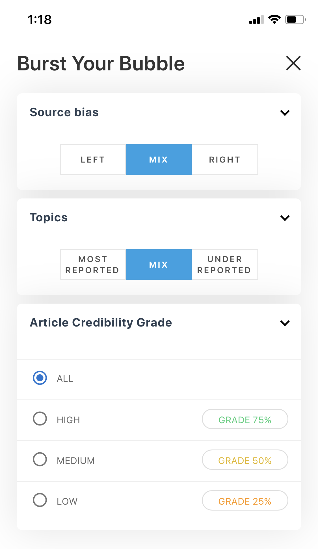Viewport: 318px width, 549px height.
Task: Choose MOST REPORTED topics
Action: coord(93,265)
